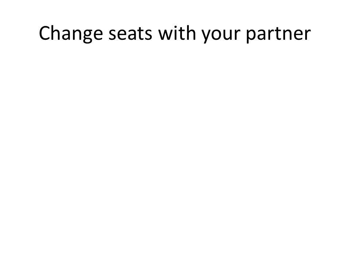
Task: Click the space between "Change" and "seats"
Action: coord(106,34)
